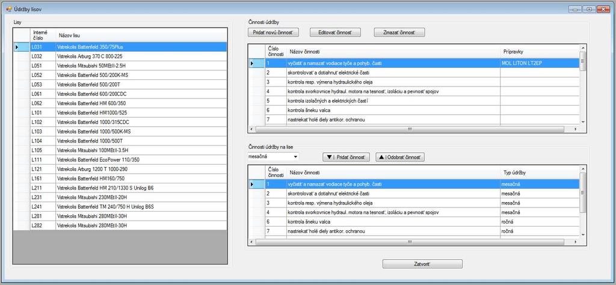Click 'ročná' cell in 'kontrola šneku valca' row
The image size is (616, 285).
(x=540, y=222)
